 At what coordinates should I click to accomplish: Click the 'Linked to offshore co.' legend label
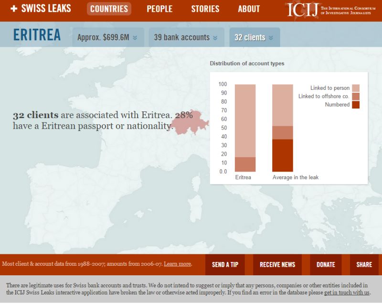pyautogui.click(x=324, y=96)
